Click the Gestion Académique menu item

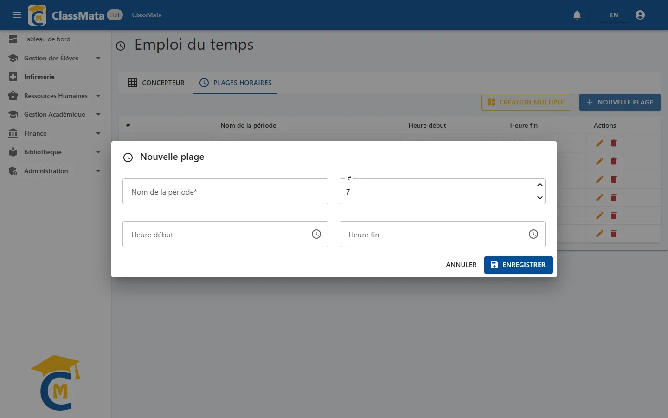tap(56, 114)
